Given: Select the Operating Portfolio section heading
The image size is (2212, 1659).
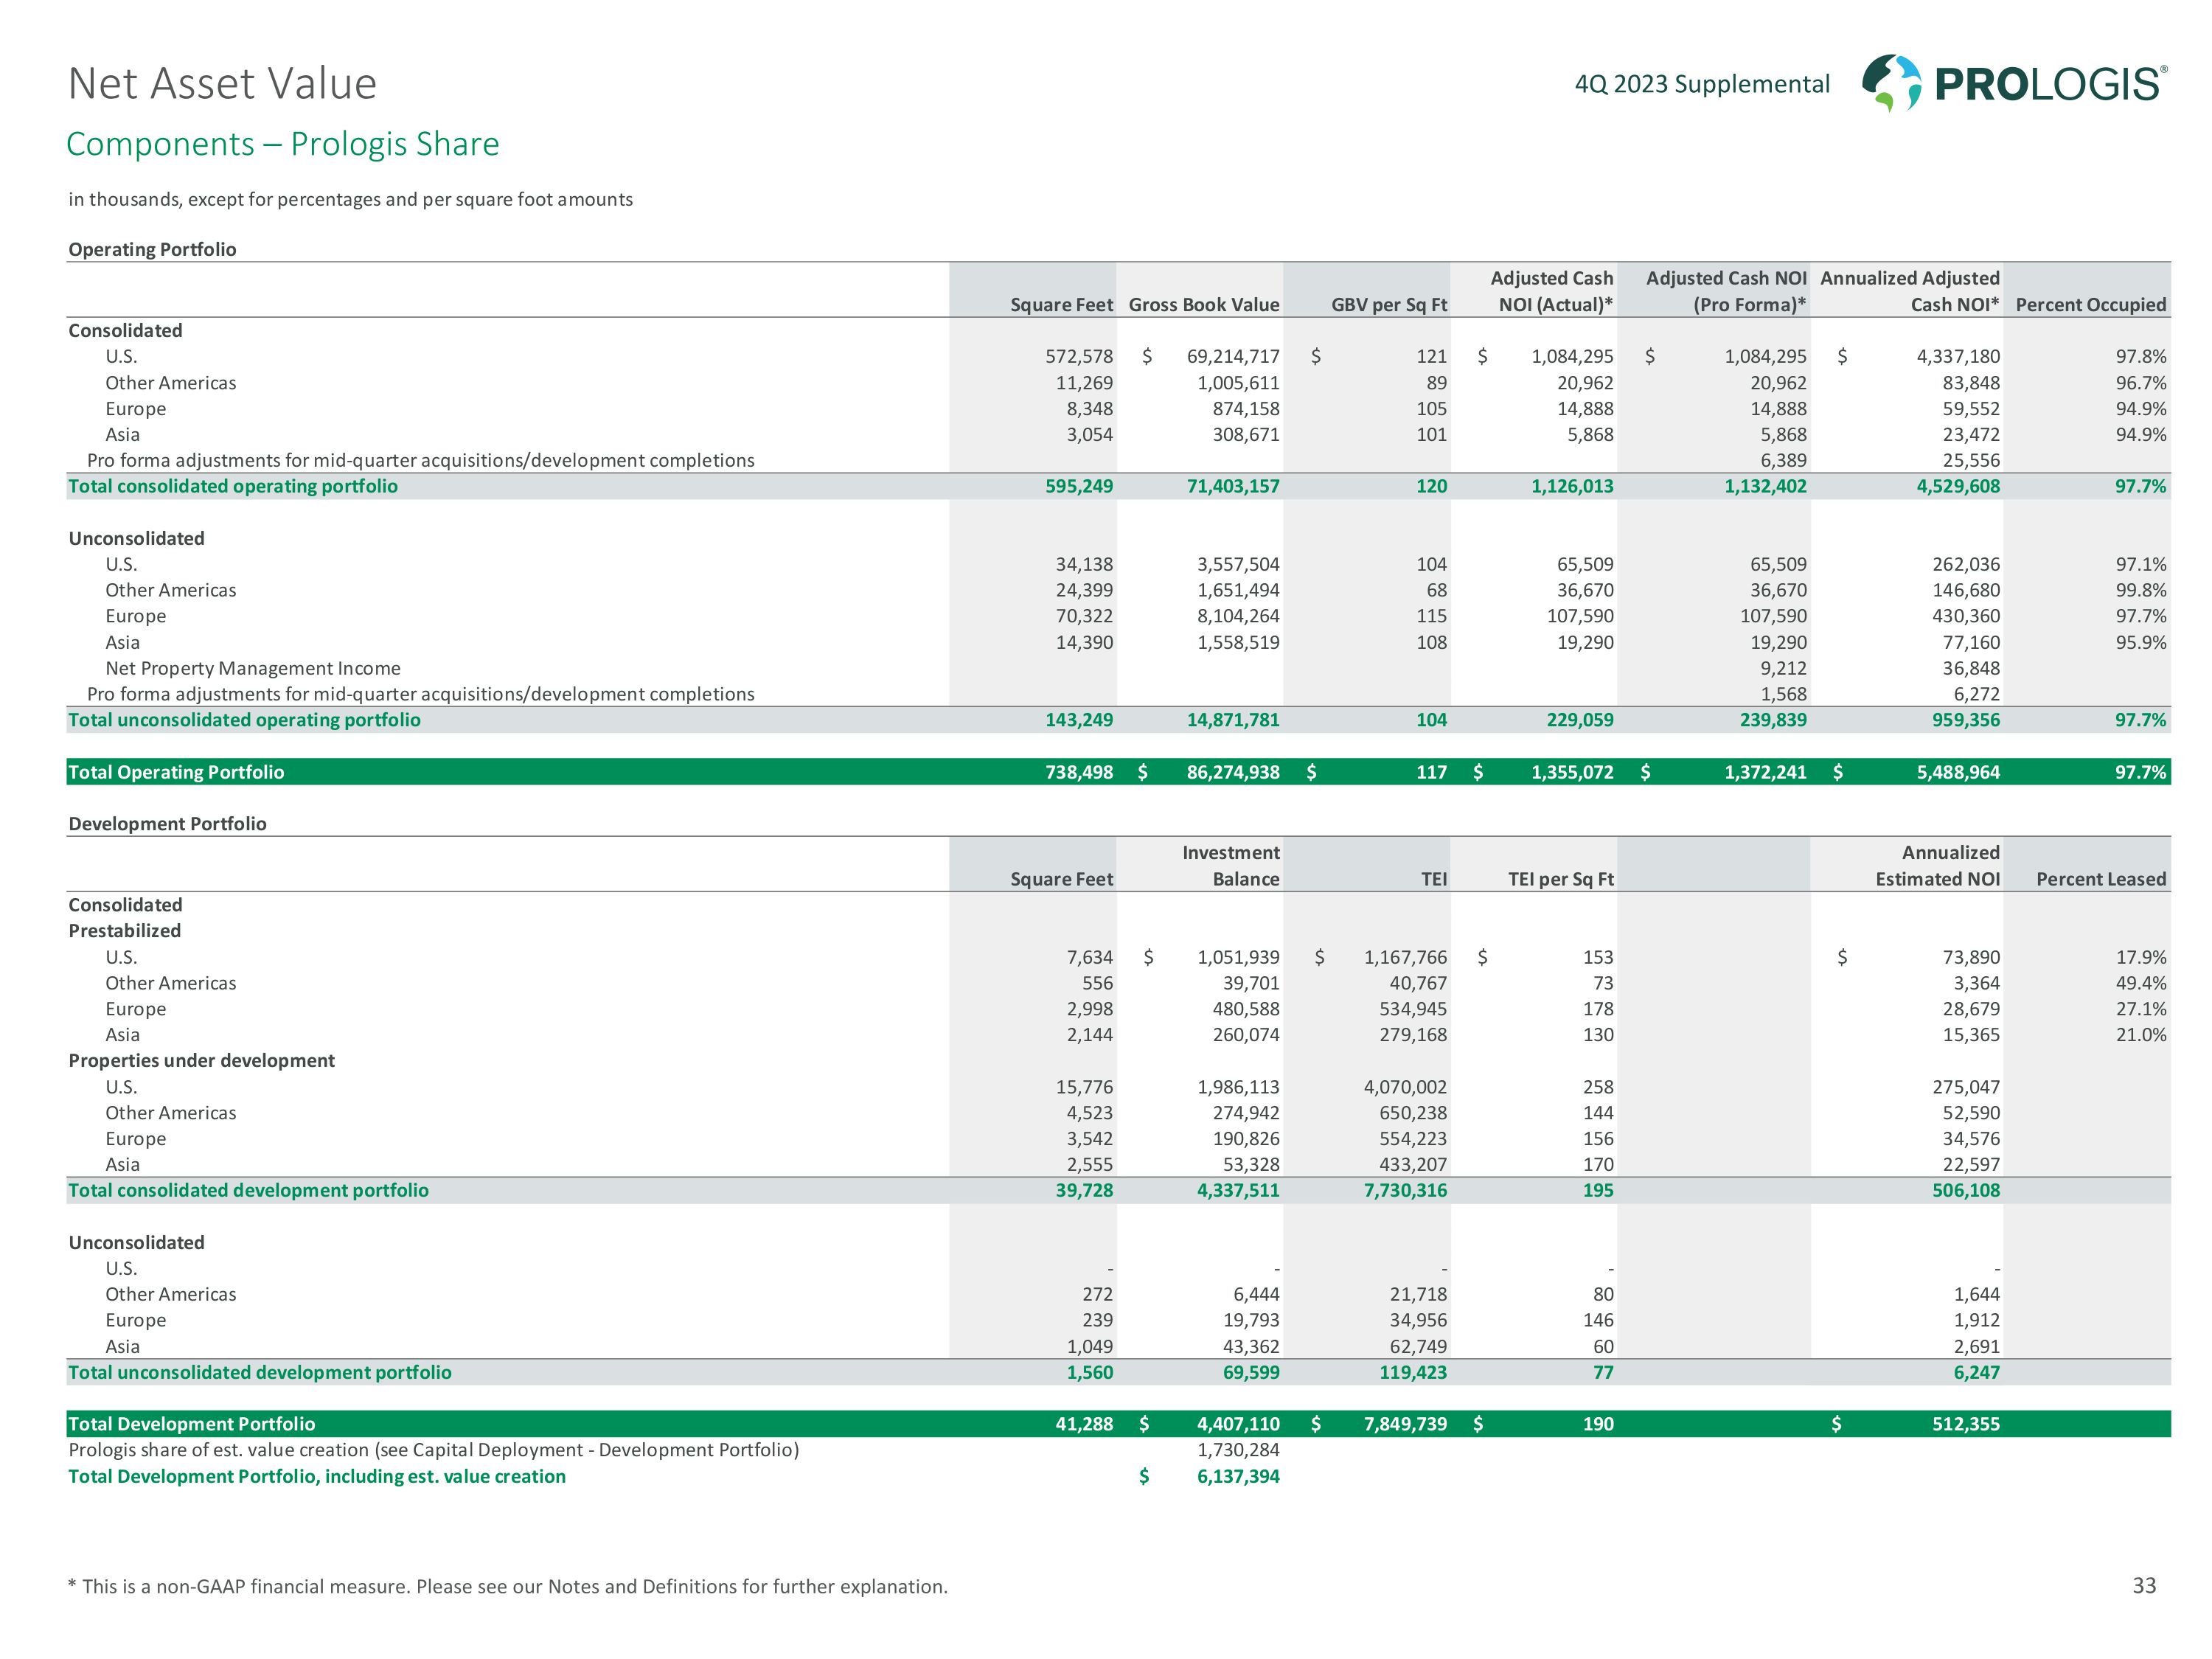Looking at the screenshot, I should [x=152, y=249].
